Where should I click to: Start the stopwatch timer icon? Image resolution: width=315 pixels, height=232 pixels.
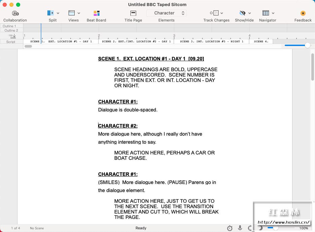(230, 228)
